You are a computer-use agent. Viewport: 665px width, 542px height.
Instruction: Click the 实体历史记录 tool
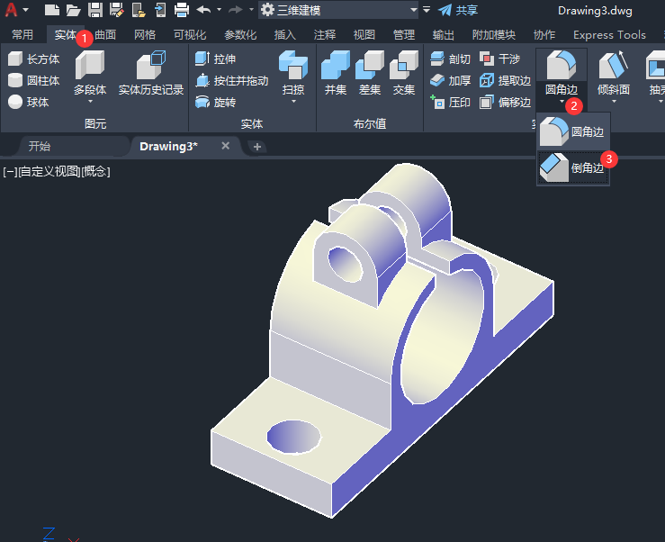pos(151,73)
